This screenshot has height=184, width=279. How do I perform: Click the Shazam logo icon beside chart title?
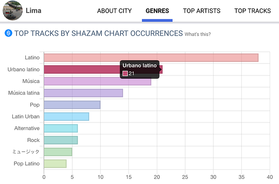click(8, 33)
